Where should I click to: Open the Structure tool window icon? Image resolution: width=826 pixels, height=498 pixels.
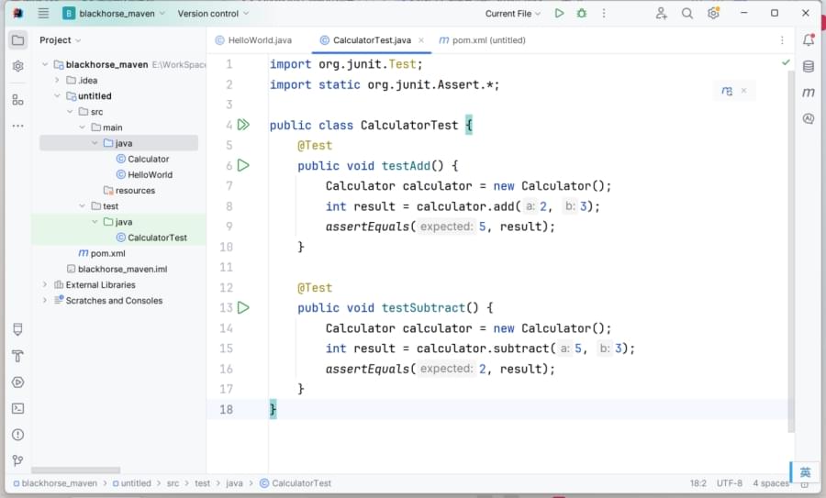[x=17, y=99]
